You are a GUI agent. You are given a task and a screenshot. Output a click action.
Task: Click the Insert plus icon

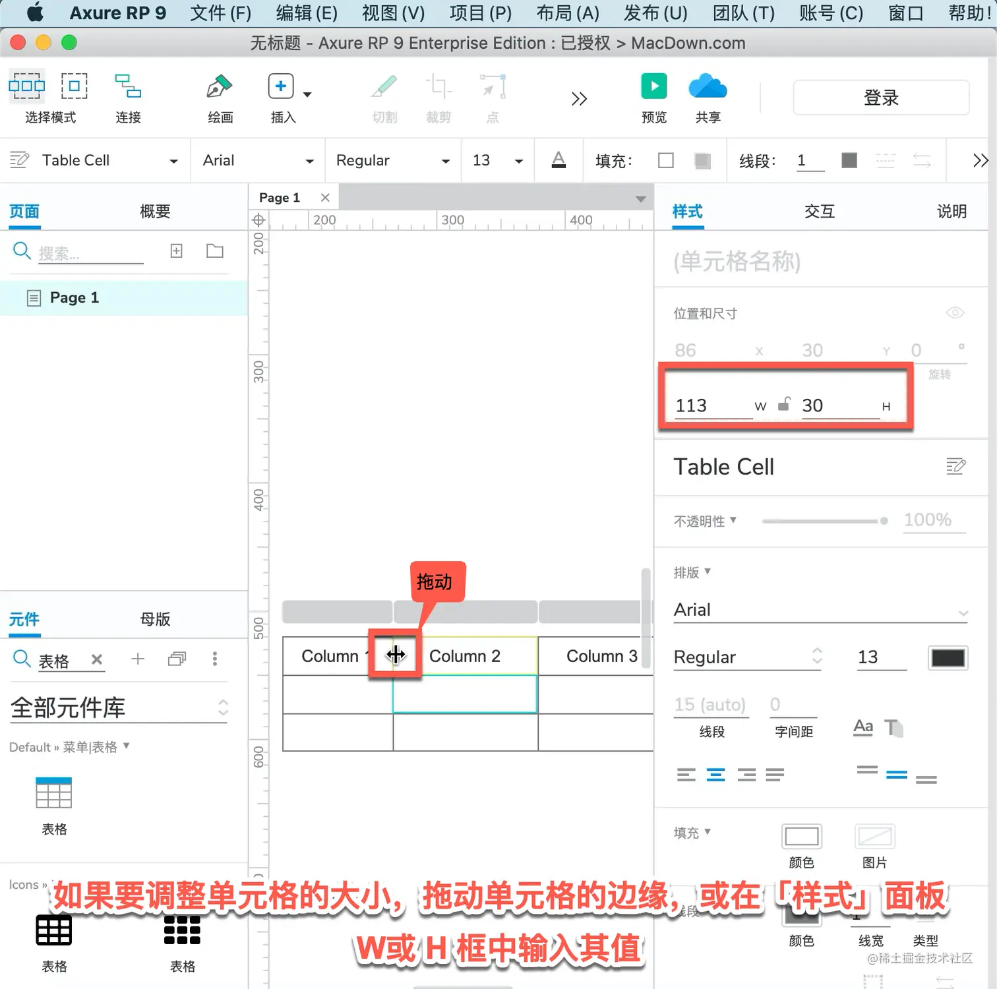point(281,86)
